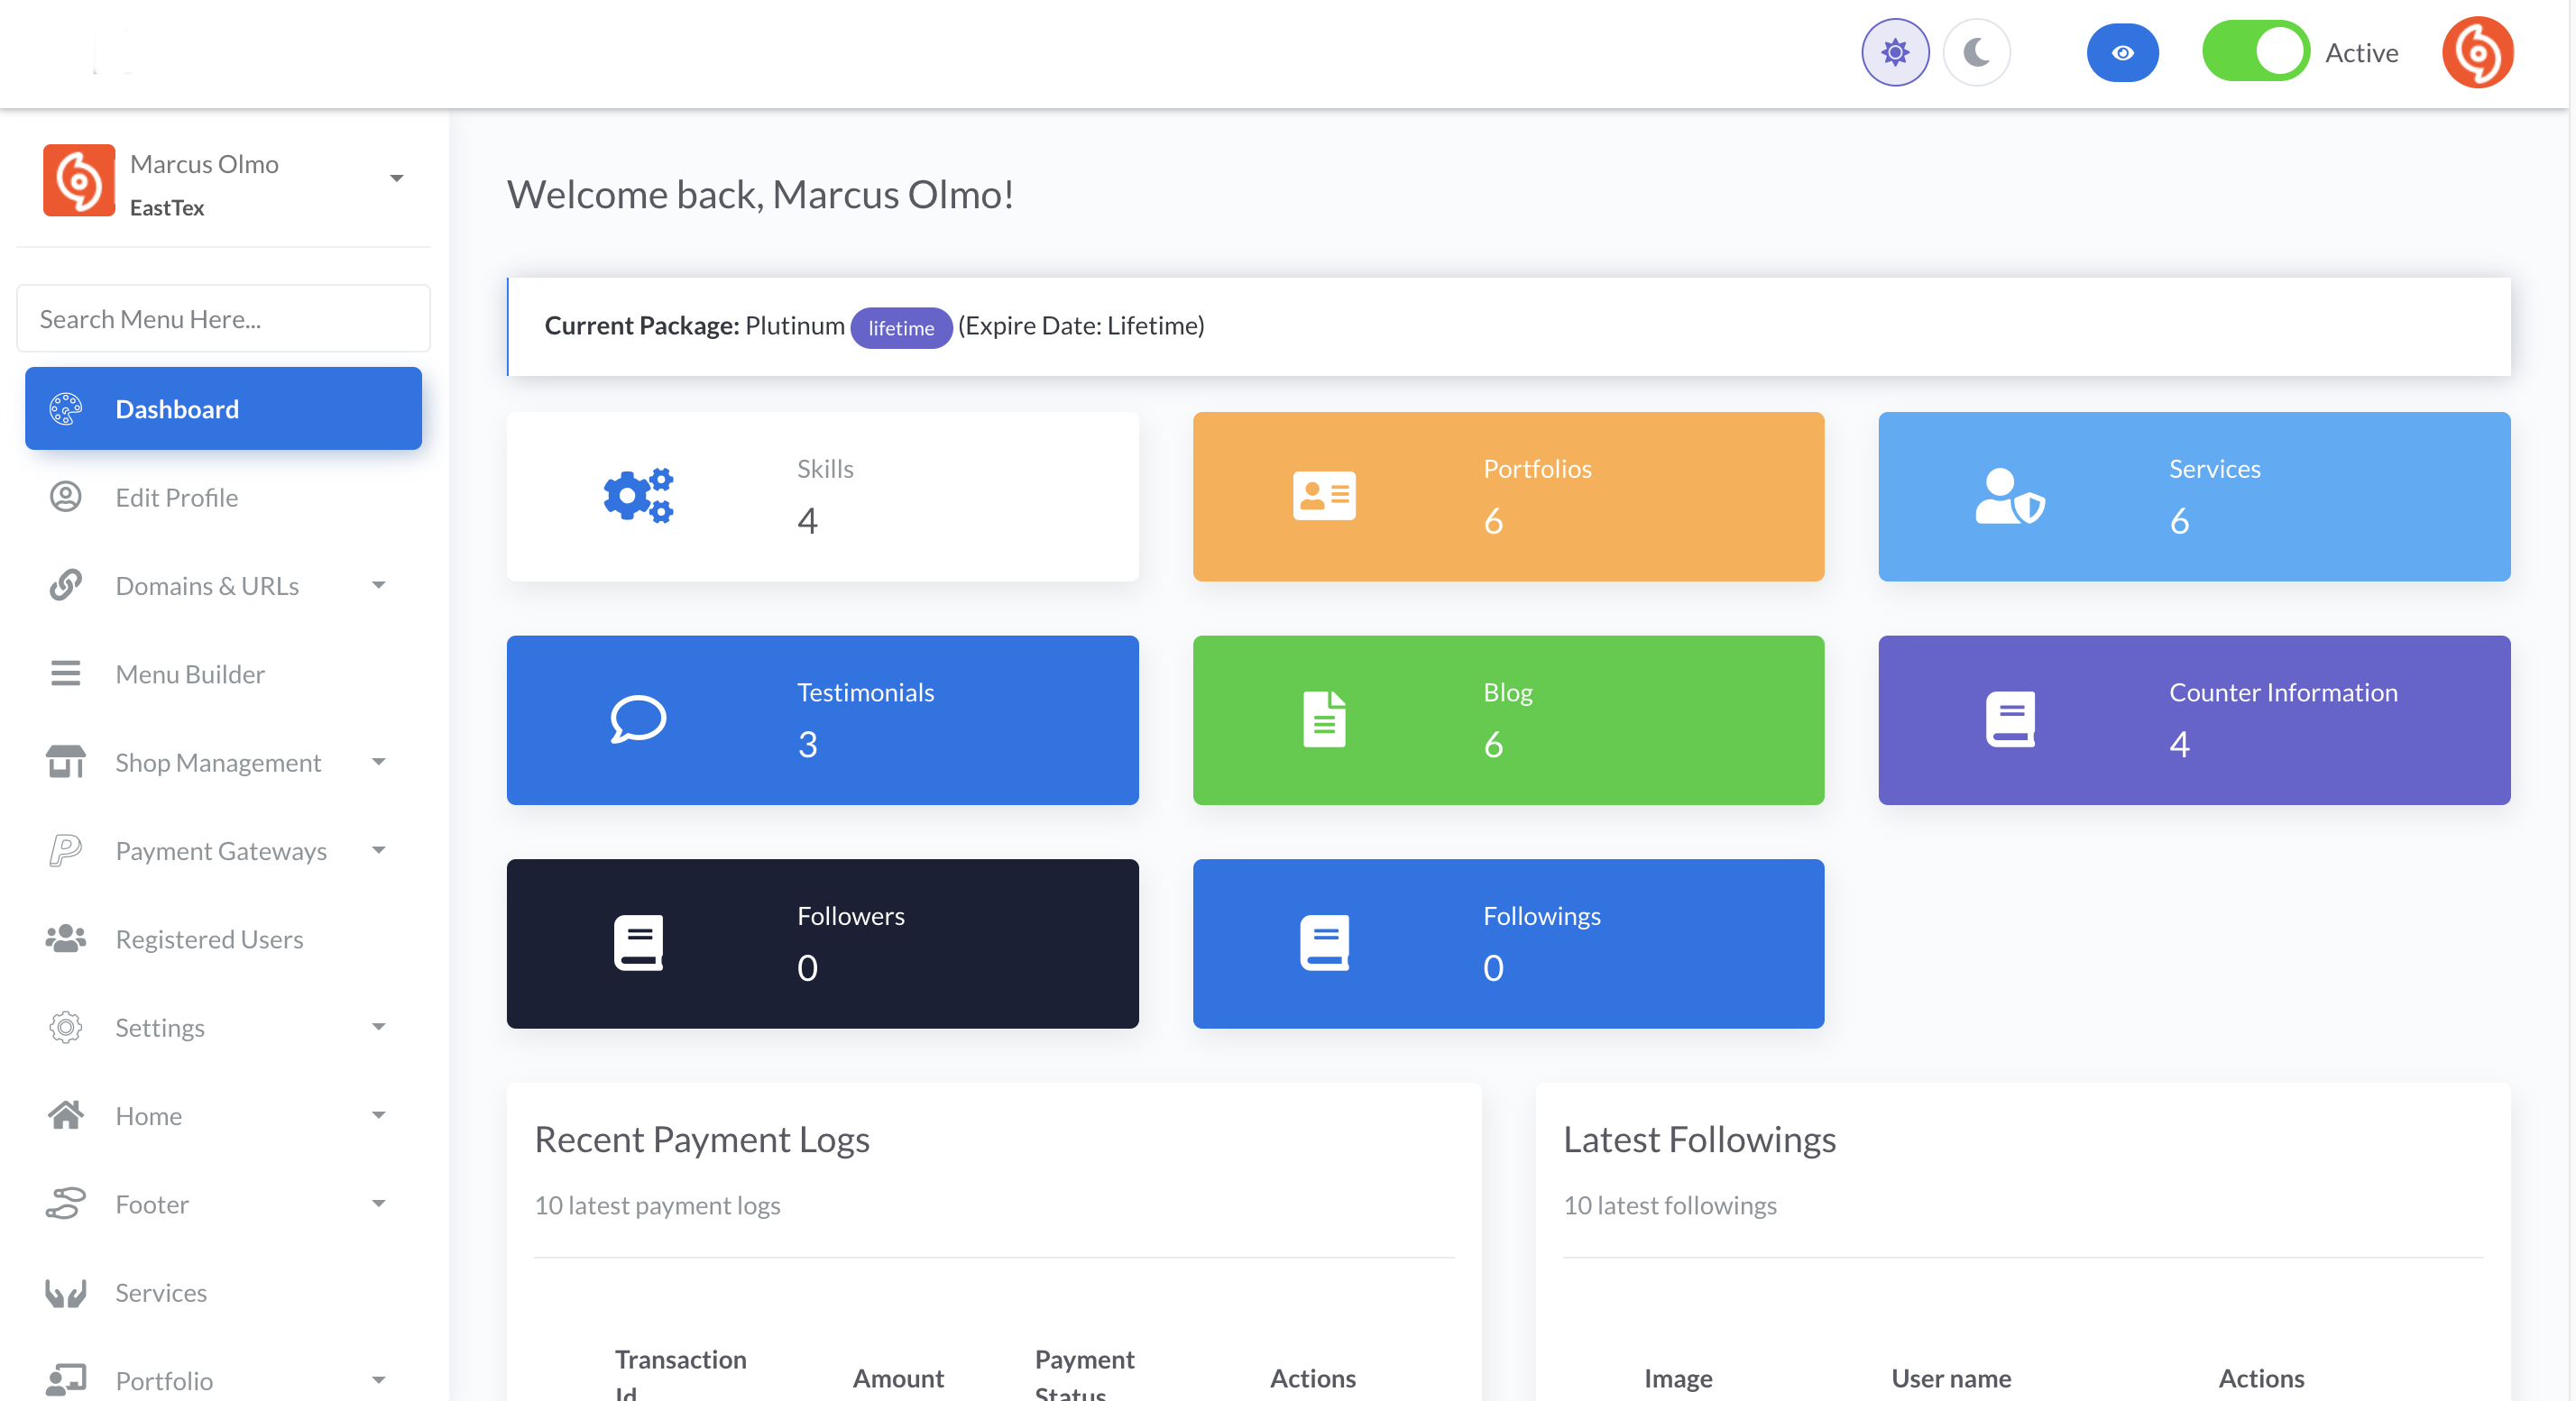Click the Skills gears icon

click(x=638, y=496)
